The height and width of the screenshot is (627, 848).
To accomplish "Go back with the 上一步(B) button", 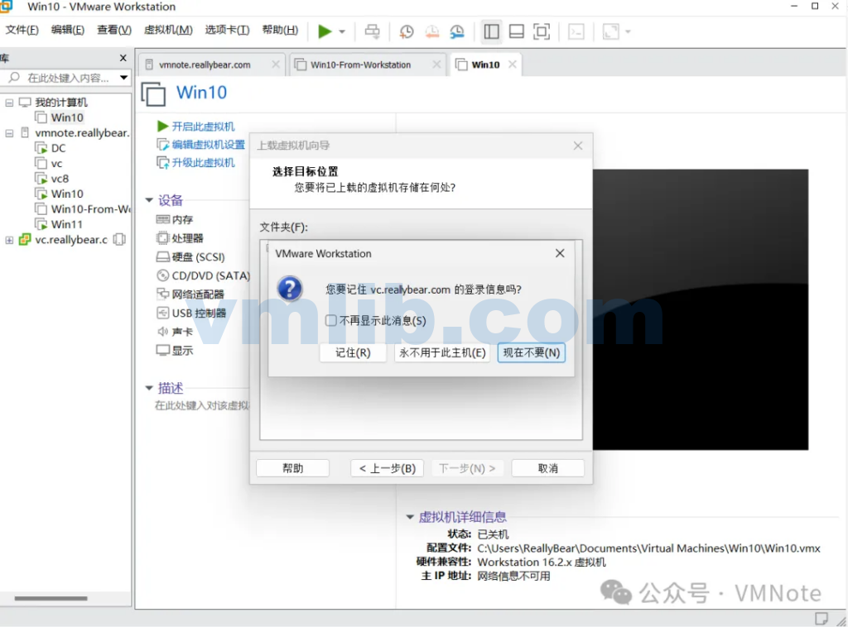I will [x=388, y=468].
